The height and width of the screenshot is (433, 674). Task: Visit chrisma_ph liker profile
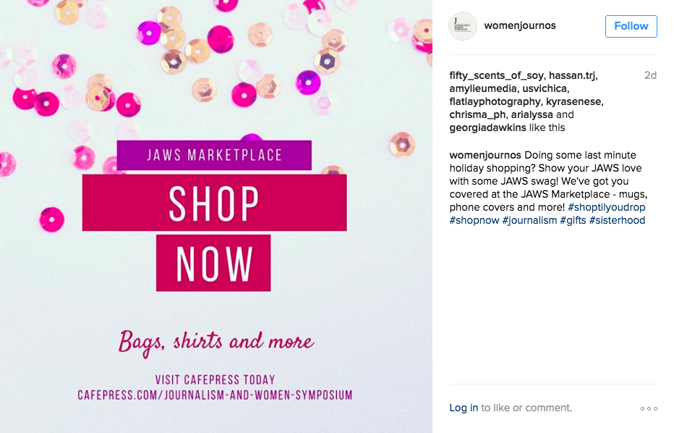click(x=479, y=114)
